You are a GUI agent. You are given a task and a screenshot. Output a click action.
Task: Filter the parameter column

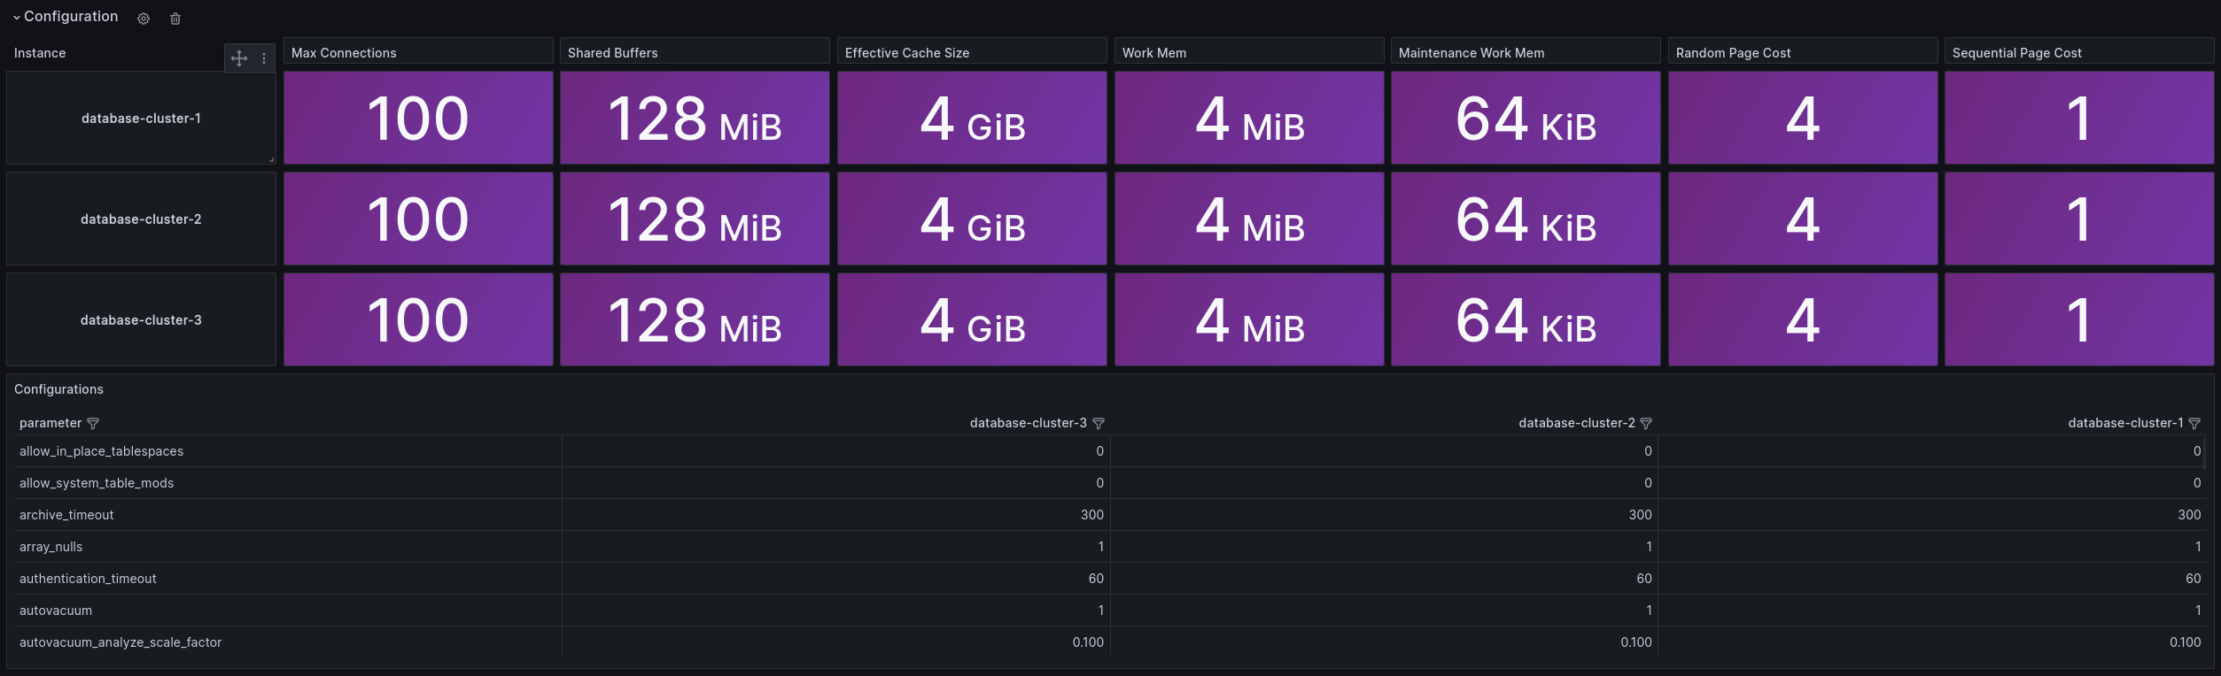tap(93, 424)
